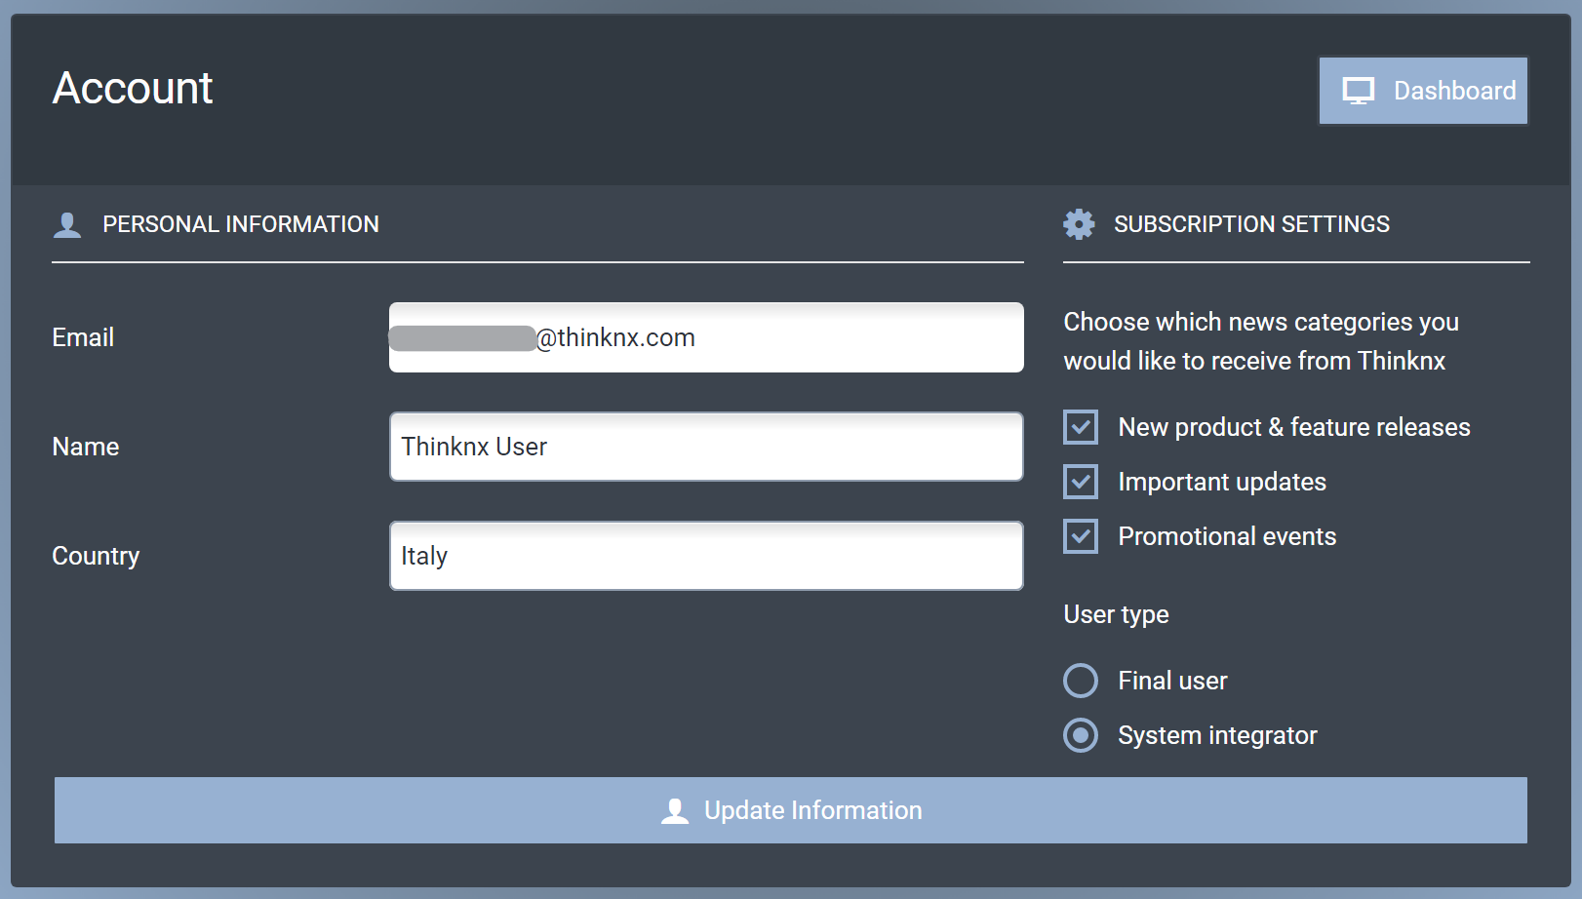Image resolution: width=1582 pixels, height=899 pixels.
Task: Choose the System integrator radio button
Action: click(x=1081, y=735)
